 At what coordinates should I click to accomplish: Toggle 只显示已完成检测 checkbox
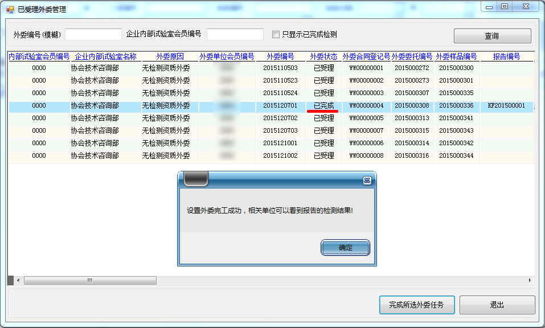(276, 34)
